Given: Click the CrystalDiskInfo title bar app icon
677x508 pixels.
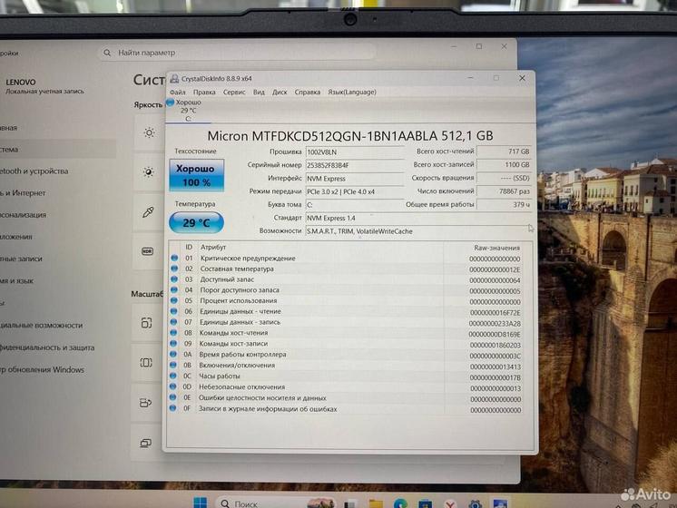Looking at the screenshot, I should click(x=174, y=79).
